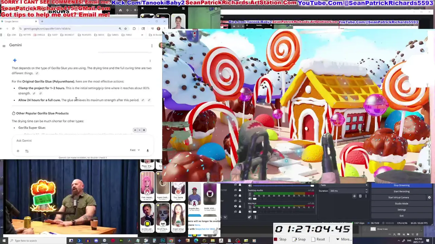Expand stopwatch More... menu
Image resolution: width=435 pixels, height=244 pixels.
(x=343, y=239)
